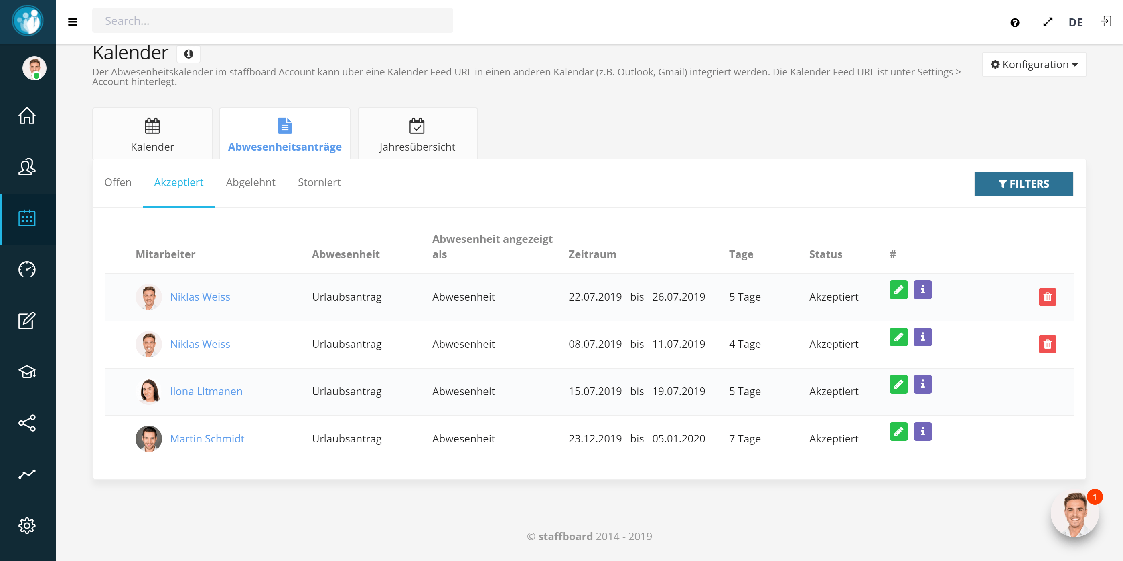View info for Niklas Weiss 22.07.2019 request
Image resolution: width=1123 pixels, height=561 pixels.
[x=922, y=290]
